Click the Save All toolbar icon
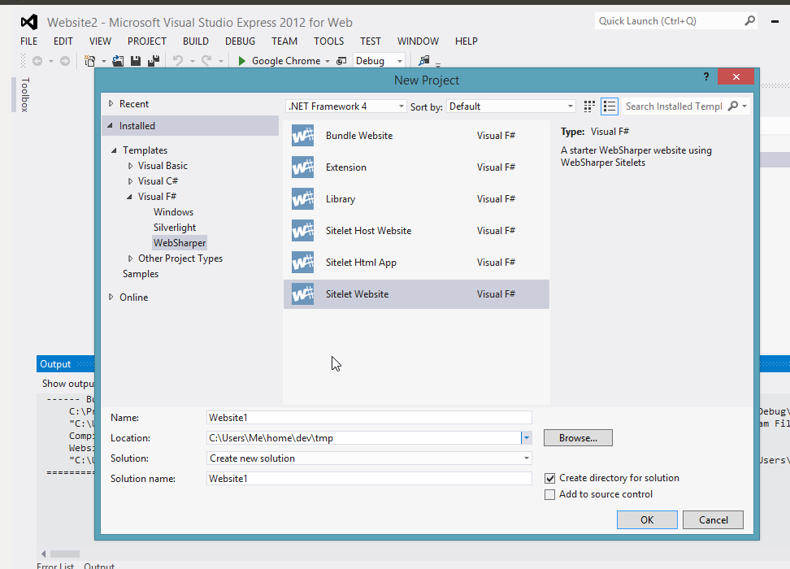The image size is (790, 569). [154, 59]
